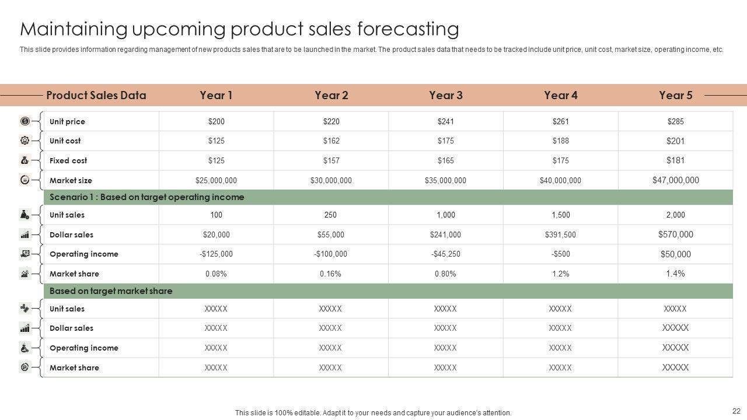Select the bar chart icon beside Scenario 1 Dollar sales
The height and width of the screenshot is (420, 747).
click(25, 235)
